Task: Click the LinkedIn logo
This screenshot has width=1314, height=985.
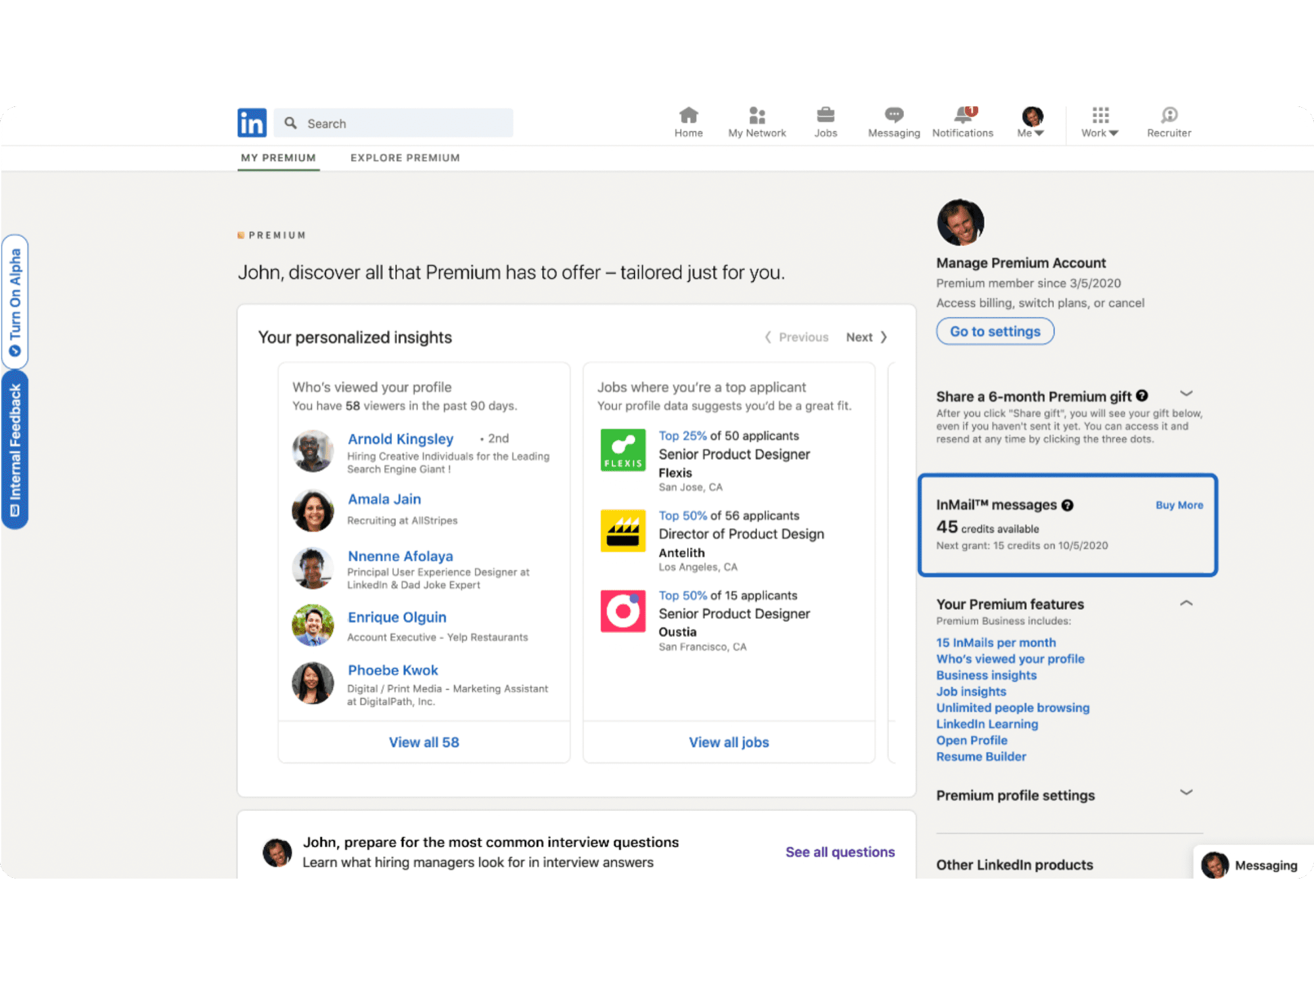Action: tap(252, 122)
